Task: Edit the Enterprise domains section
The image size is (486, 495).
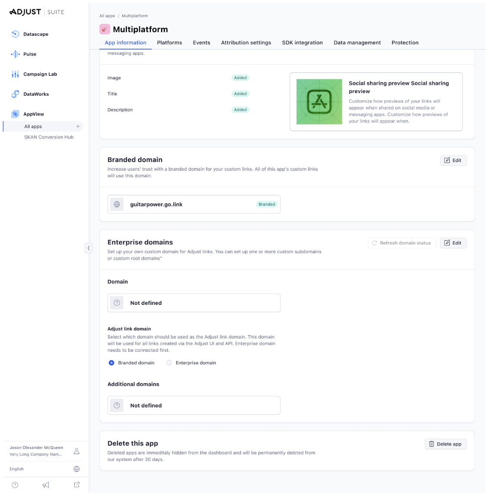Action: tap(454, 243)
